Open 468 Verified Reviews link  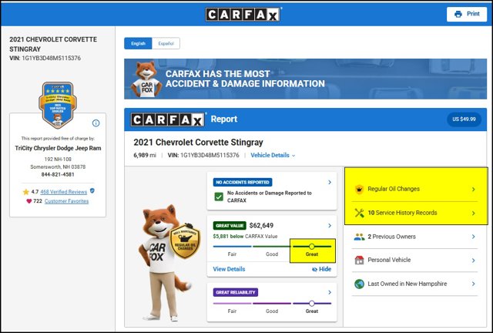[x=63, y=192]
